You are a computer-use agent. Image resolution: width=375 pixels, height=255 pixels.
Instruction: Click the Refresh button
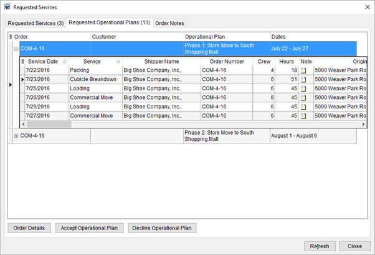coord(320,246)
